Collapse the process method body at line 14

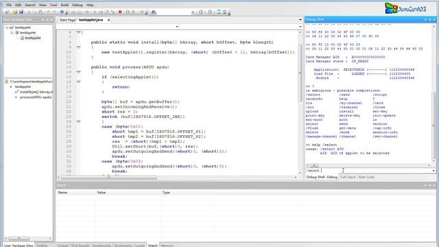coord(79,72)
